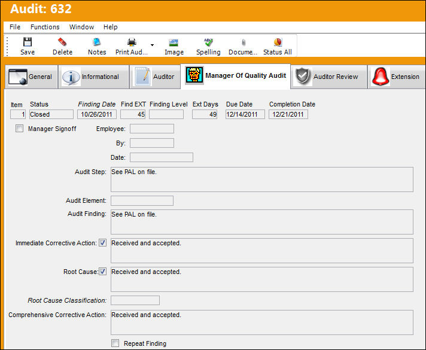Viewport: 426px width, 350px height.
Task: Click the Save floppy disk icon
Action: (x=28, y=42)
